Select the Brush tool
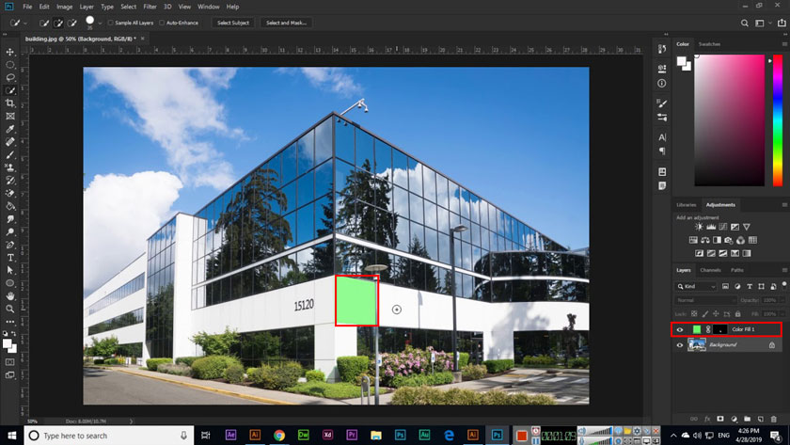The height and width of the screenshot is (445, 790). click(9, 154)
